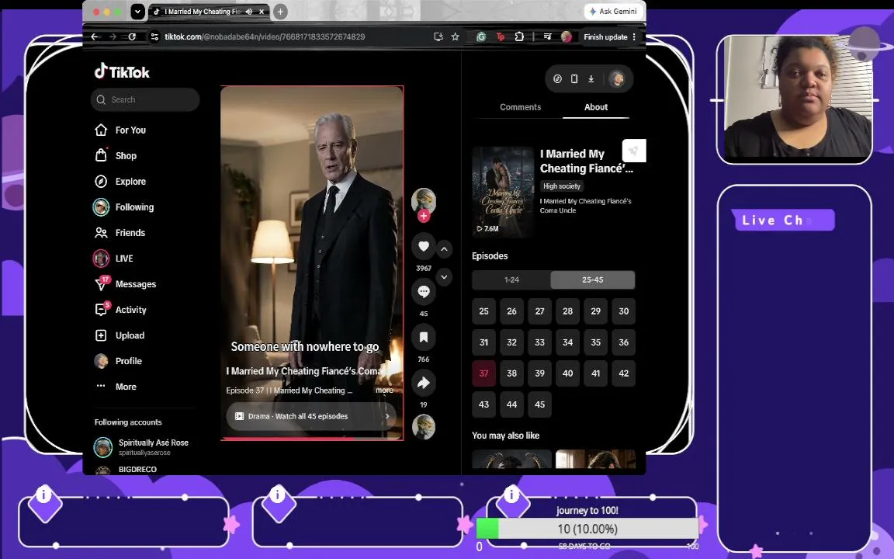
Task: Play episode 42
Action: point(624,373)
